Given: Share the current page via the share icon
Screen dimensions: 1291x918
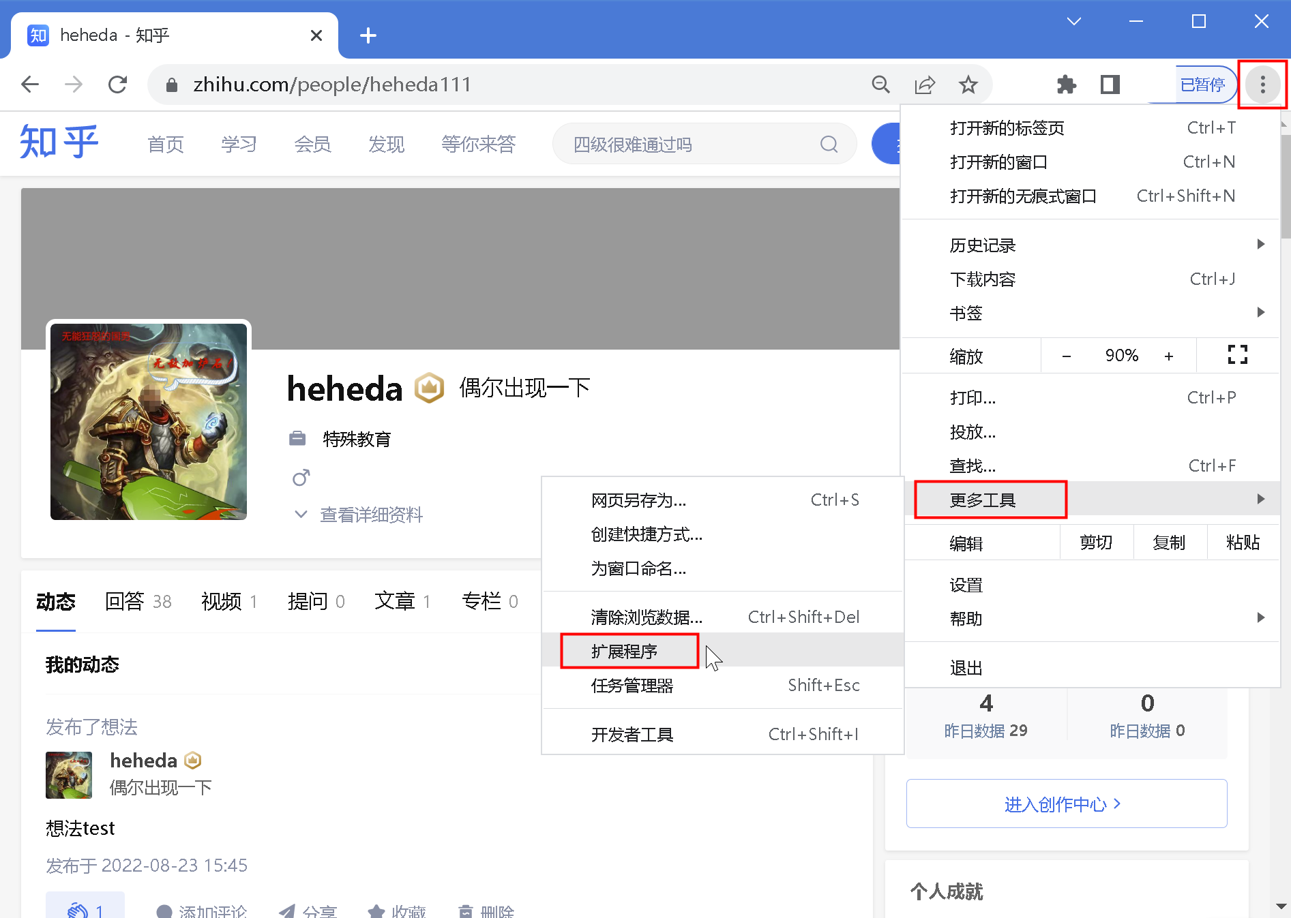Looking at the screenshot, I should coord(924,84).
